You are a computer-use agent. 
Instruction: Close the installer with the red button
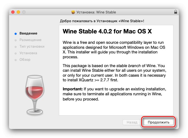click(13, 12)
